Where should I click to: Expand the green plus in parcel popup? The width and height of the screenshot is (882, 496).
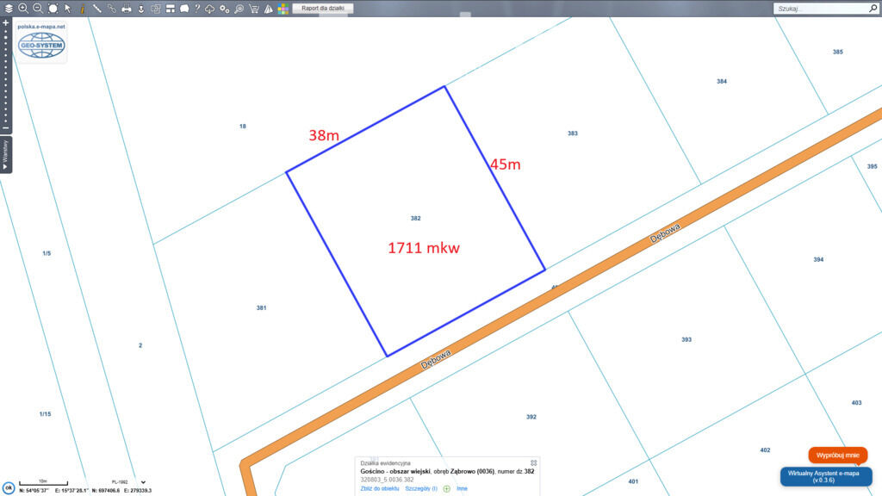coord(446,488)
